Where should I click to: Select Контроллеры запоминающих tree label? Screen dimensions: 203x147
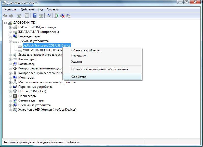pos(40,68)
